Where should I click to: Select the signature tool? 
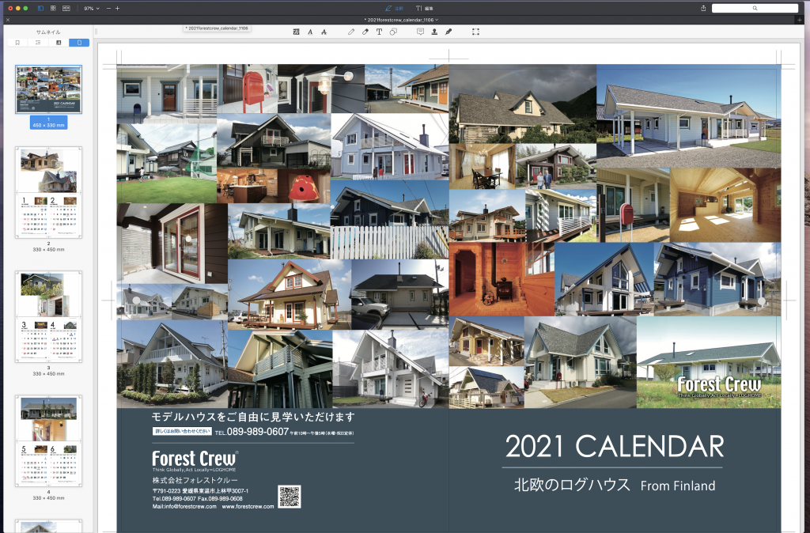click(x=449, y=32)
